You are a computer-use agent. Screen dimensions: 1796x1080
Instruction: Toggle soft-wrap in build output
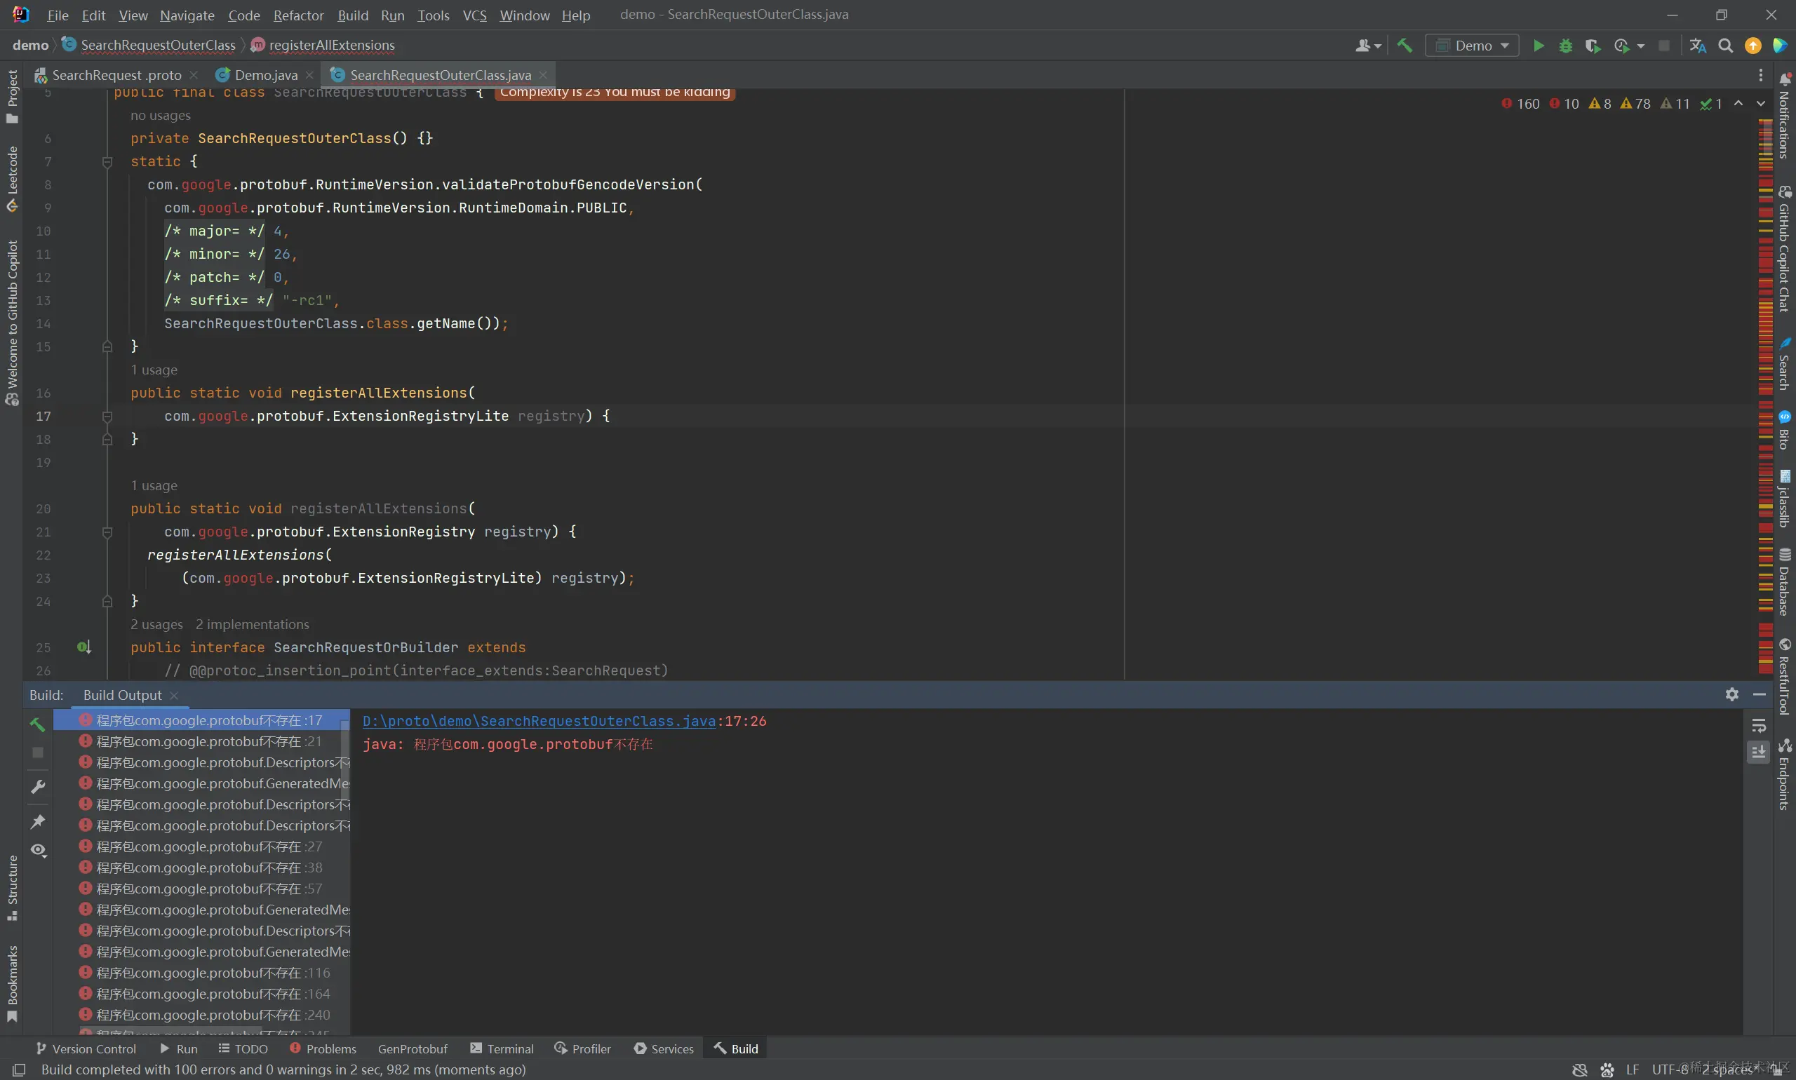pyautogui.click(x=1758, y=726)
